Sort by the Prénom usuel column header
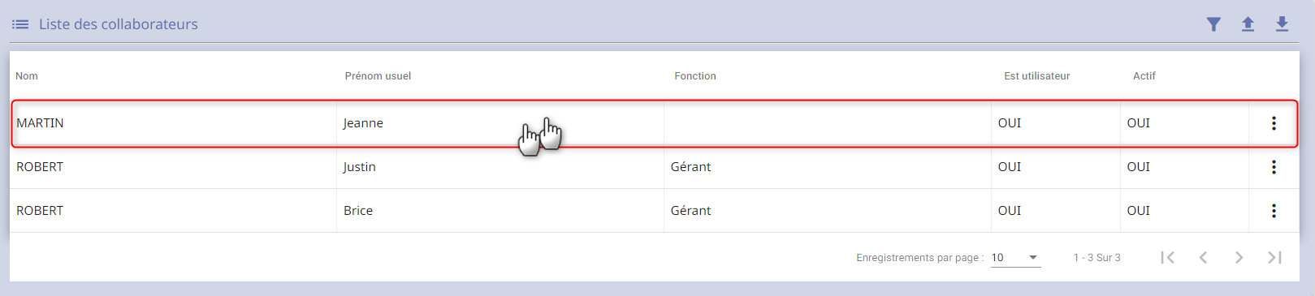 378,76
